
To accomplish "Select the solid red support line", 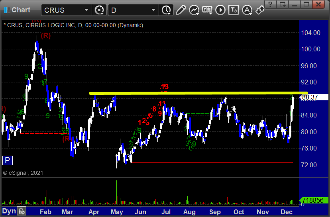I will (x=212, y=163).
